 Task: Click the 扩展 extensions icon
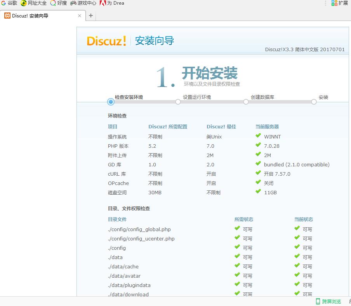click(x=334, y=3)
